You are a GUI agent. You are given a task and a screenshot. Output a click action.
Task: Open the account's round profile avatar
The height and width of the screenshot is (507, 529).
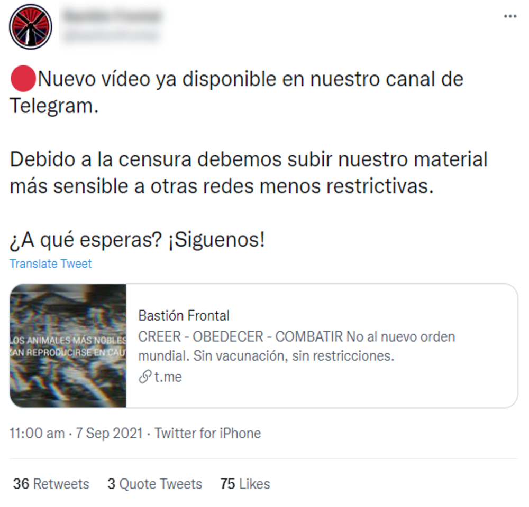click(31, 27)
